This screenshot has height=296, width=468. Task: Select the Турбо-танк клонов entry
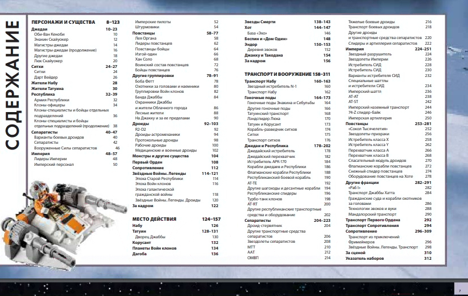coord(266,199)
